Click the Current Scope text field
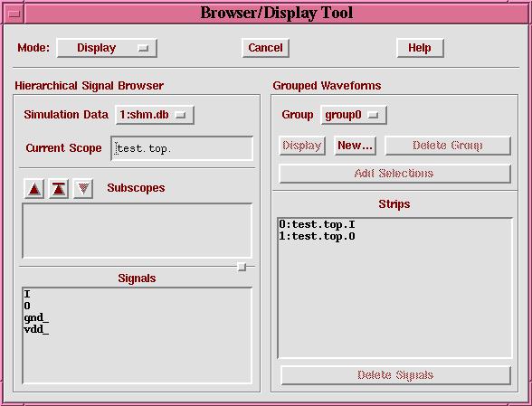The image size is (532, 406). click(x=182, y=148)
